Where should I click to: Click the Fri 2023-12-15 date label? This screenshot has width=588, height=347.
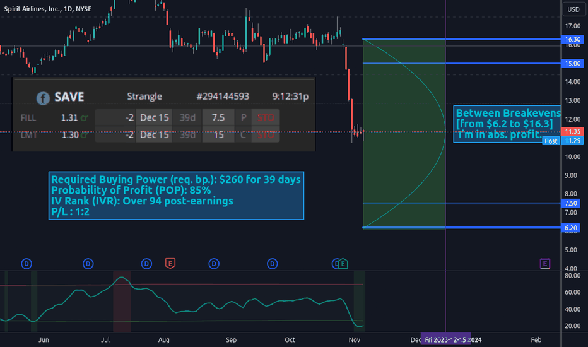pyautogui.click(x=445, y=340)
